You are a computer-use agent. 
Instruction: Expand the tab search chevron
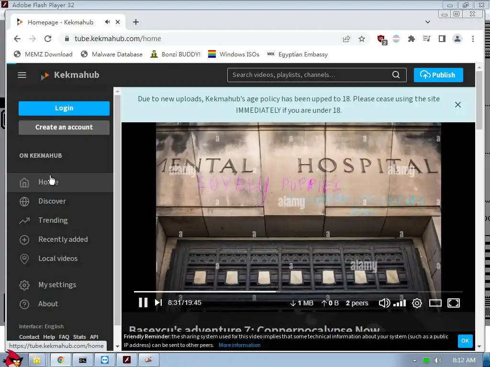click(428, 22)
